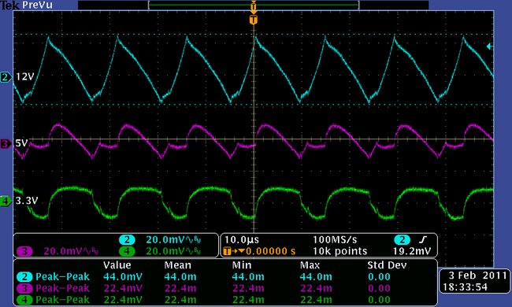
Task: Select channel 3 ground marker at 5V
Action: pos(6,143)
